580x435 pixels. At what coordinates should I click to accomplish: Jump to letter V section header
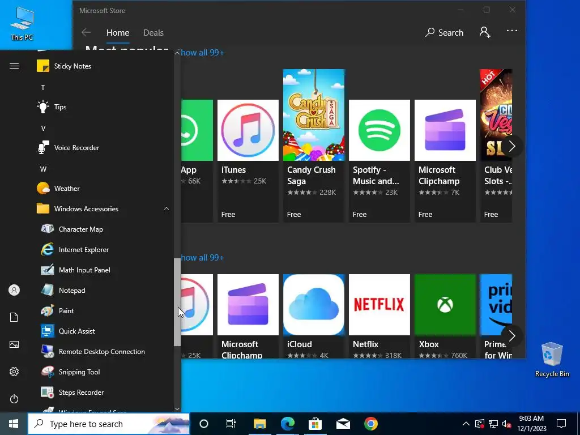pyautogui.click(x=43, y=129)
